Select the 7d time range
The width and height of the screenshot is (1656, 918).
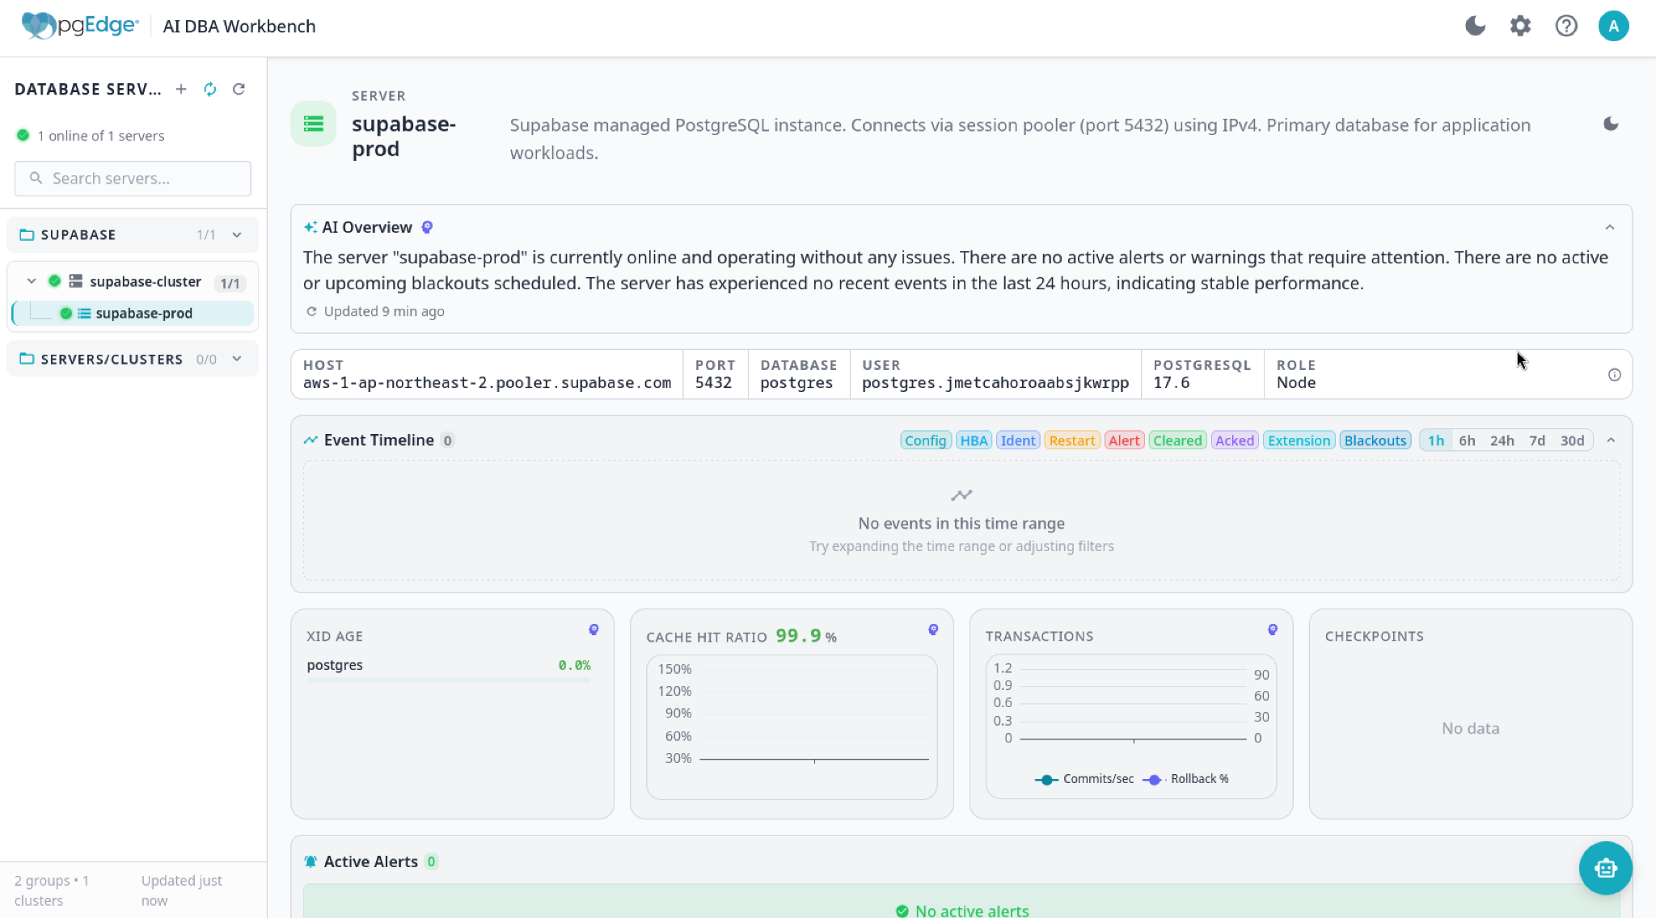(x=1537, y=440)
